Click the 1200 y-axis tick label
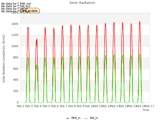 (15, 35)
